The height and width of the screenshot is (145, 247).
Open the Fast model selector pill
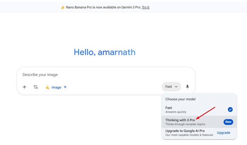(171, 87)
